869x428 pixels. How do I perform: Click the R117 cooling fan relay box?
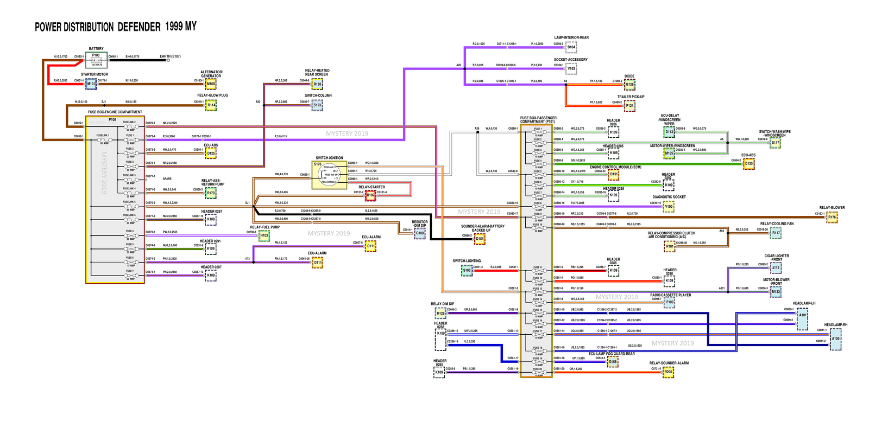click(x=776, y=233)
